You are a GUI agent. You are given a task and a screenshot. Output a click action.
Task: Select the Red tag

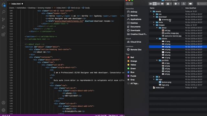click(132, 57)
